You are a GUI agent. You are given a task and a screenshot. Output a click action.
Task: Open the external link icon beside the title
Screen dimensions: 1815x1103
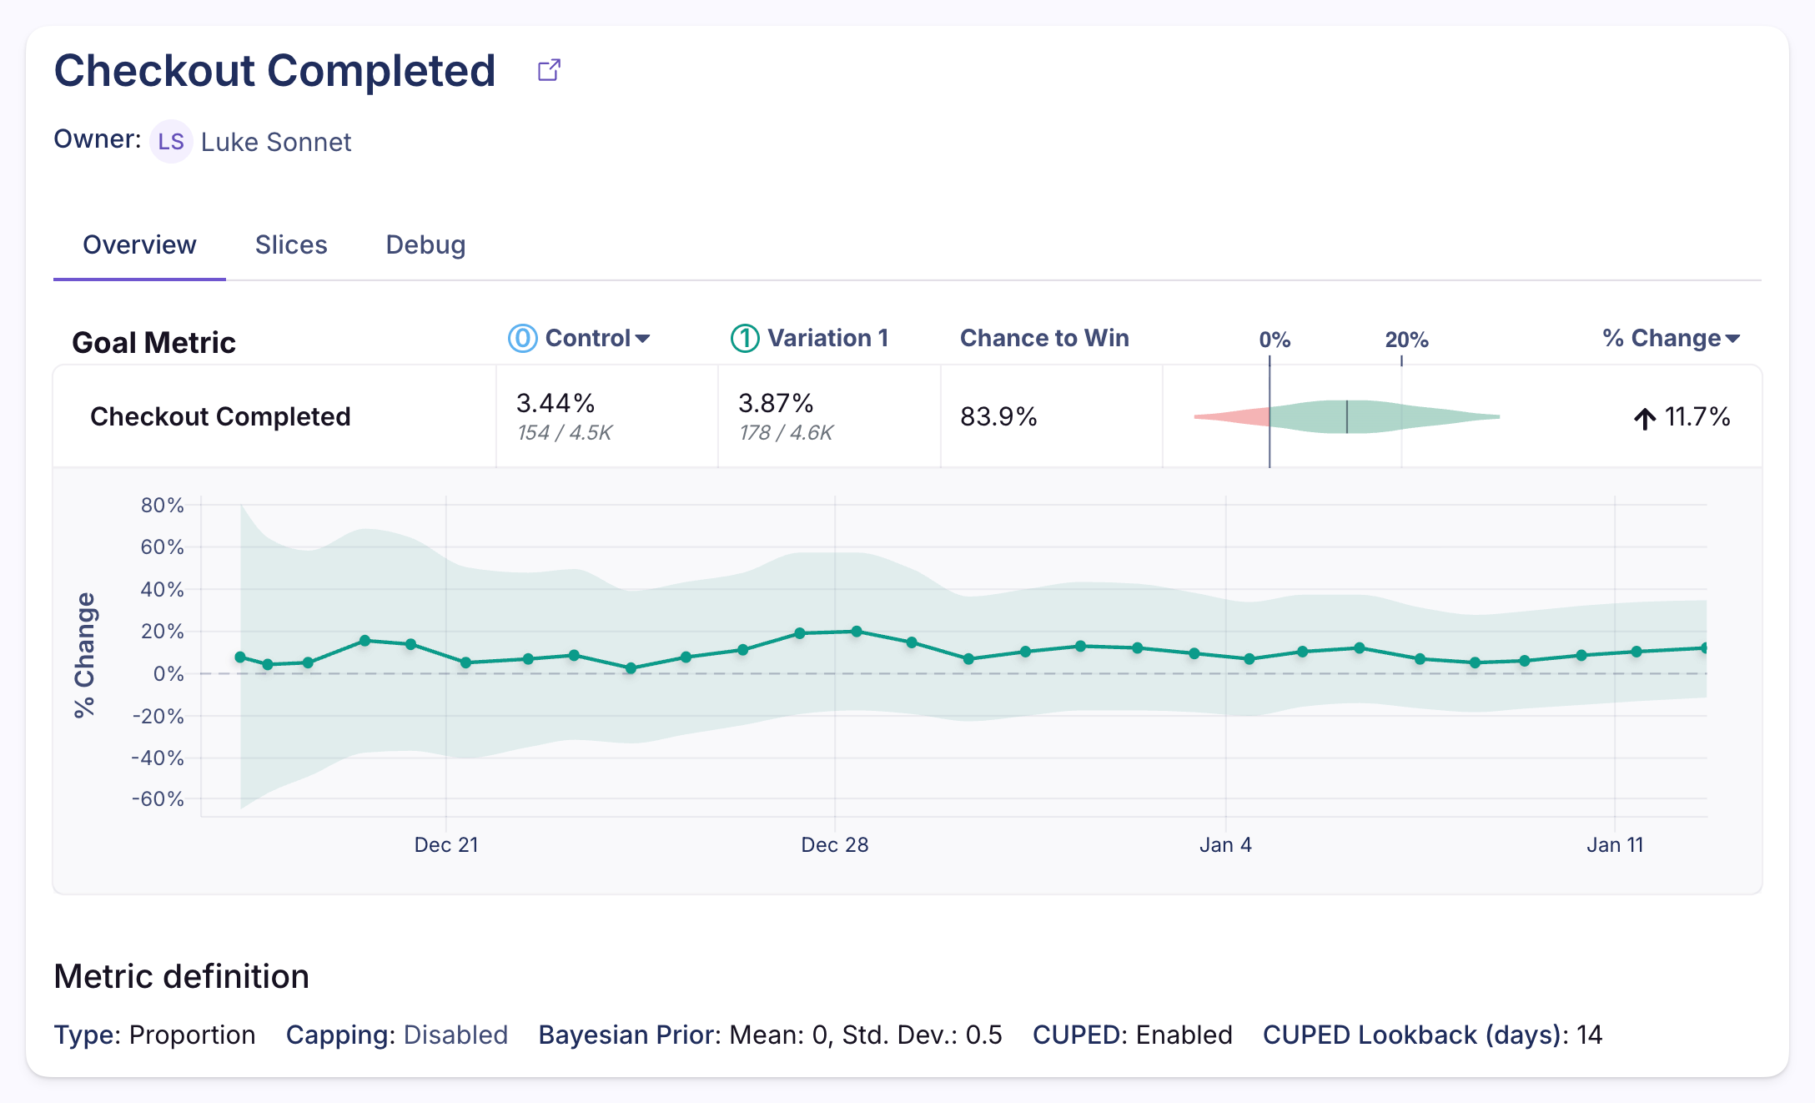pos(549,70)
